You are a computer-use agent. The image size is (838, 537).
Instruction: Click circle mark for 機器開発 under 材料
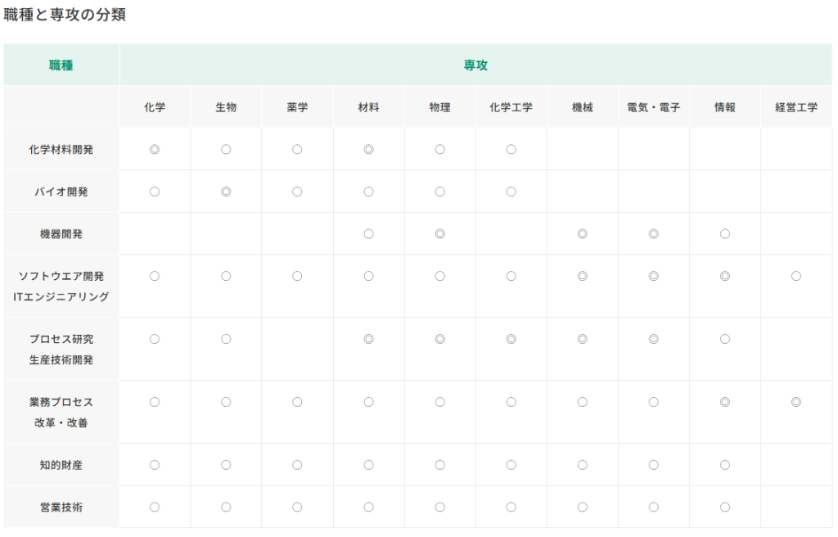[369, 234]
